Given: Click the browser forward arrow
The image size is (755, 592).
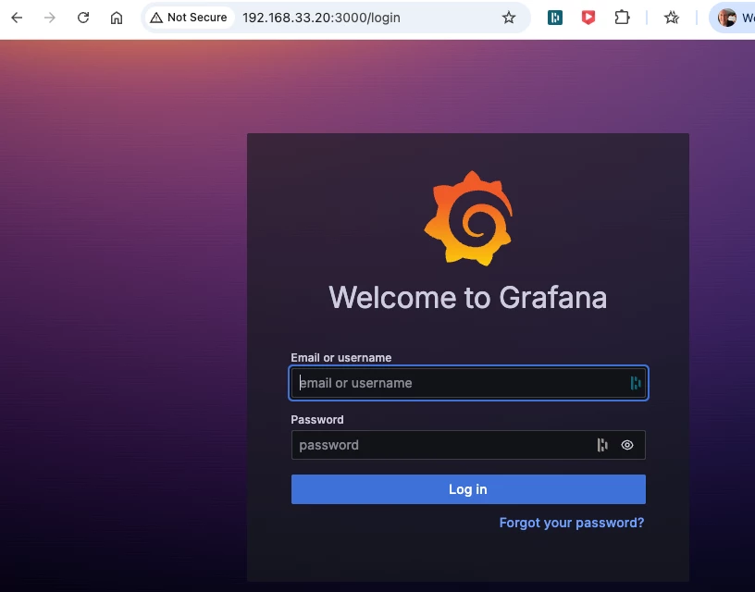Looking at the screenshot, I should 50,18.
